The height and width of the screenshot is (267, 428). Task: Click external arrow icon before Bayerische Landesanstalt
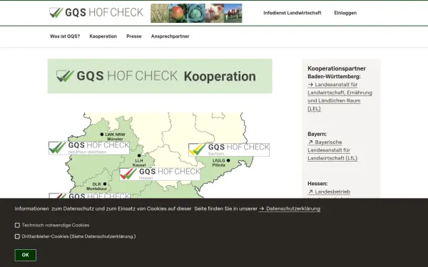(310, 142)
